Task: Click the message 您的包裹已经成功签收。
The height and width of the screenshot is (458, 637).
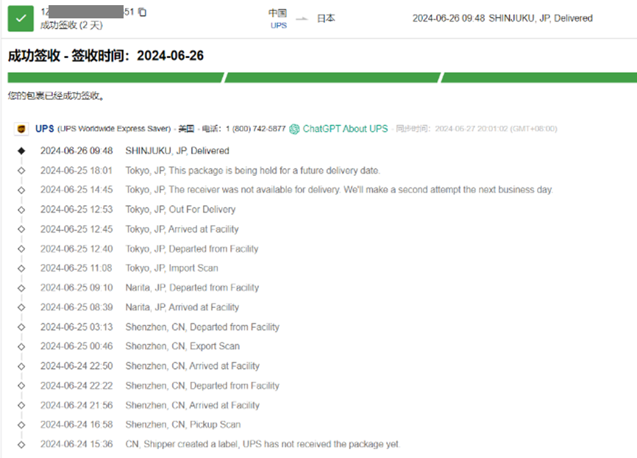Action: pos(56,96)
